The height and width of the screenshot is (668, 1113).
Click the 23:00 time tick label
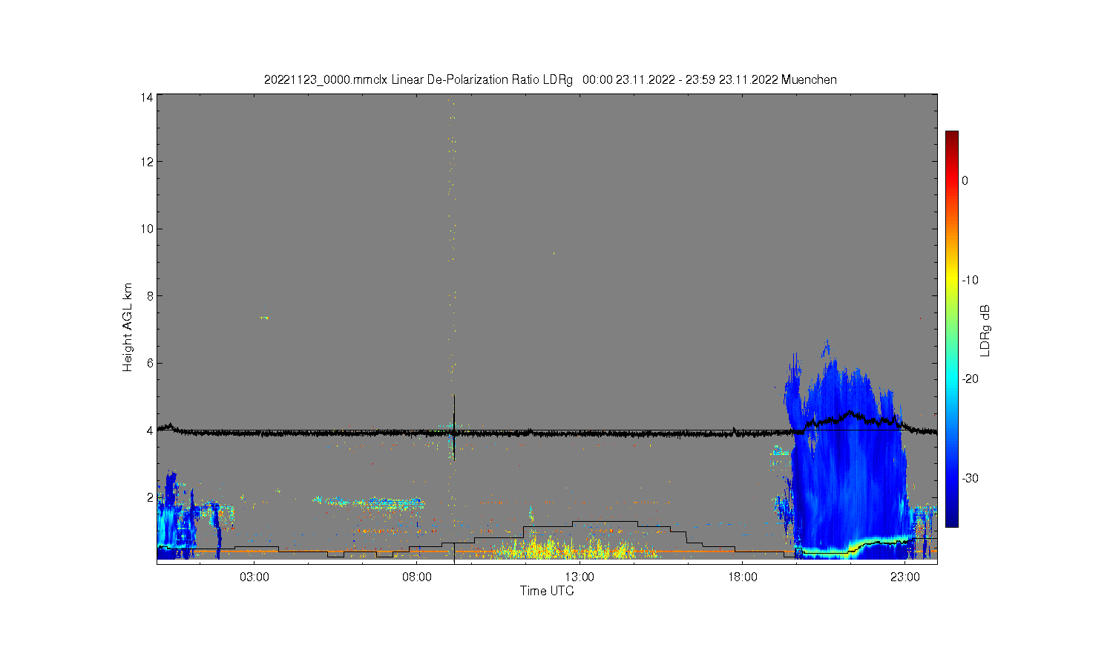point(904,577)
